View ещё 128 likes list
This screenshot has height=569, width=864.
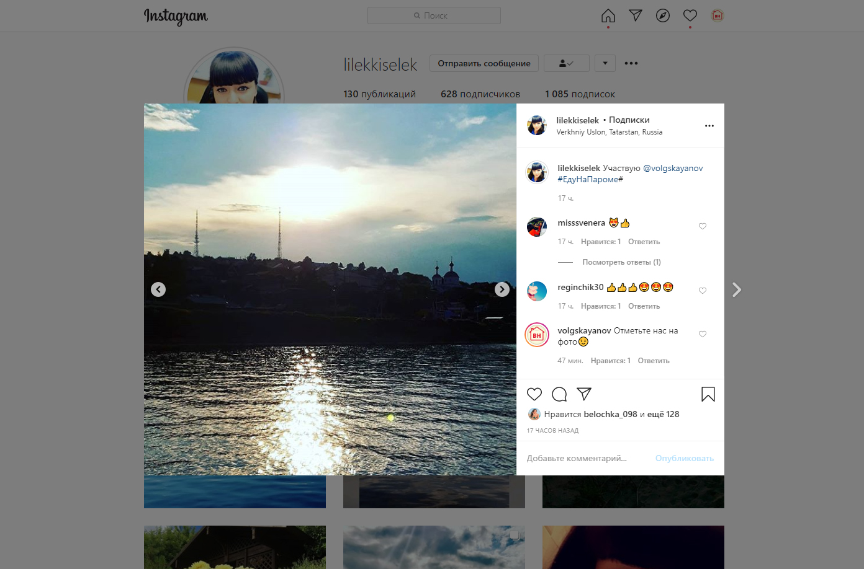tap(664, 414)
